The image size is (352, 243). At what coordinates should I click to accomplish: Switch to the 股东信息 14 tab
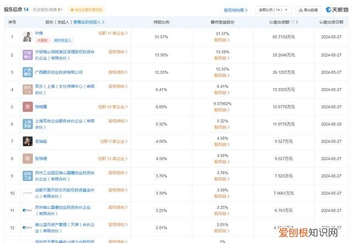(x=16, y=9)
